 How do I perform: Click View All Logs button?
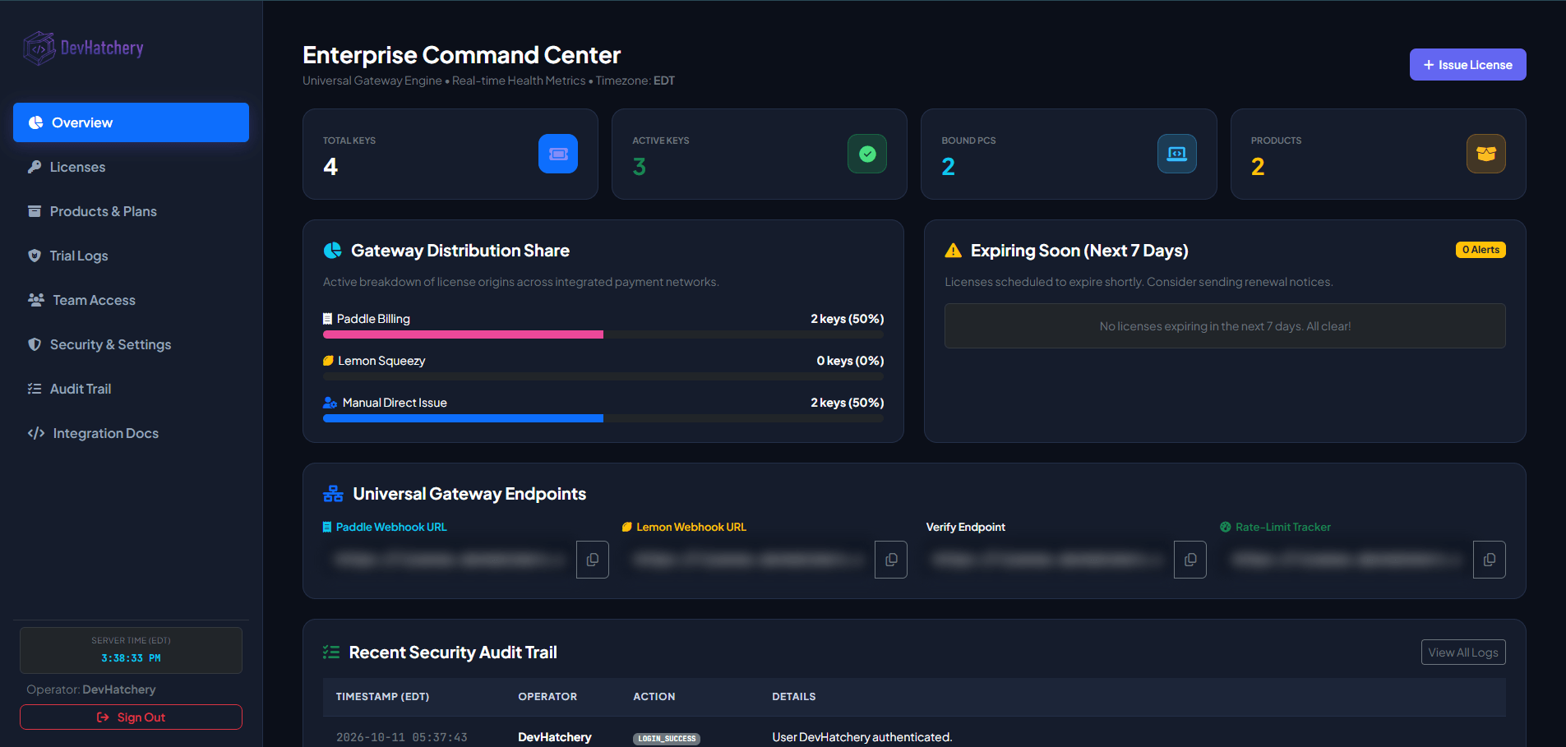1463,652
